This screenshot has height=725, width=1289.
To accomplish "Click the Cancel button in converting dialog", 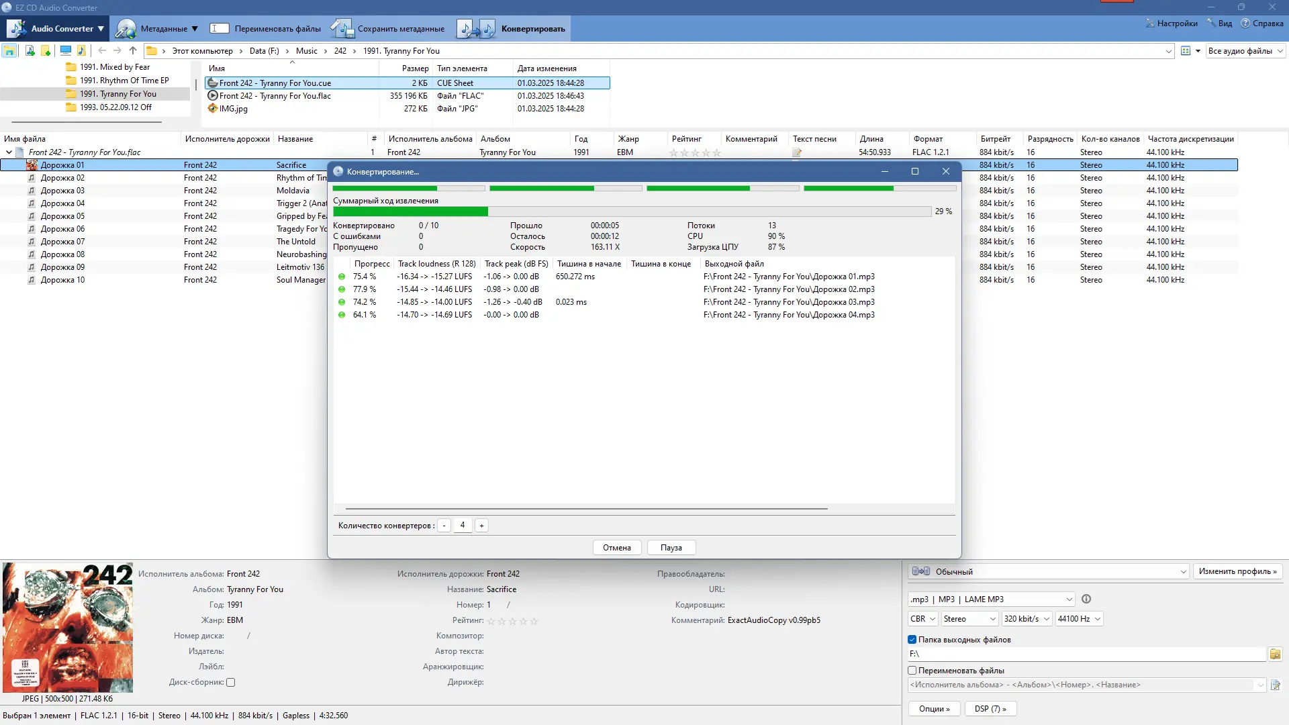I will tap(616, 548).
